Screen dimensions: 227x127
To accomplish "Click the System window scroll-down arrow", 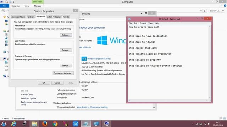I will [x=154, y=108].
